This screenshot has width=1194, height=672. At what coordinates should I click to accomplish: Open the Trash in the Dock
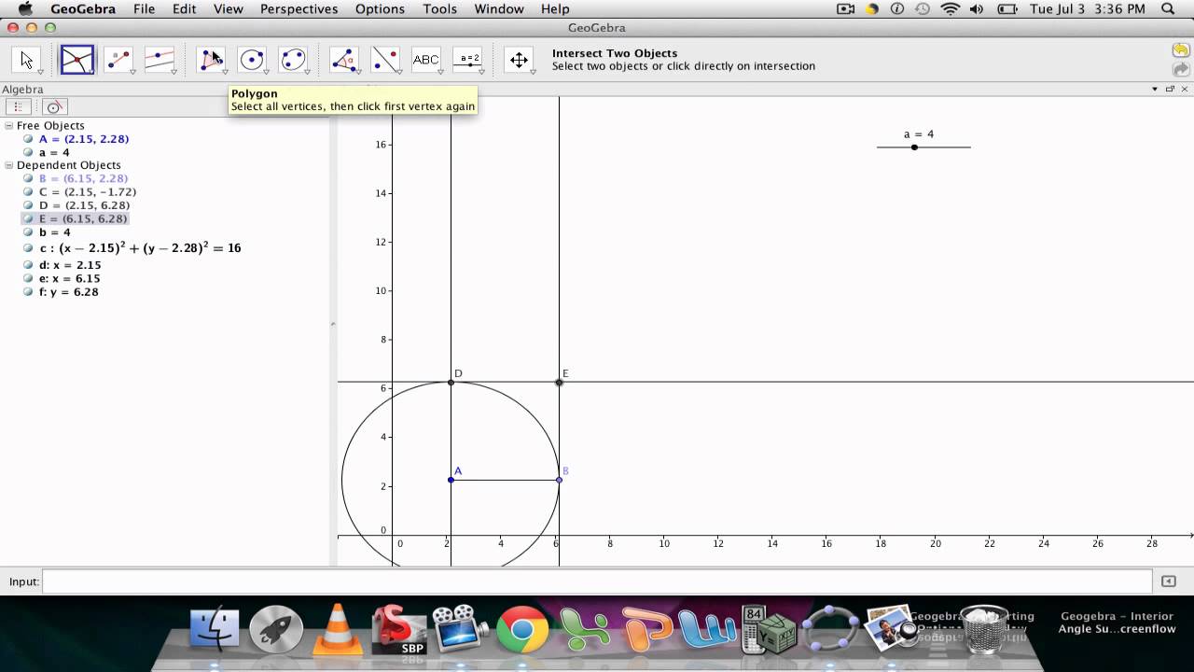point(983,630)
